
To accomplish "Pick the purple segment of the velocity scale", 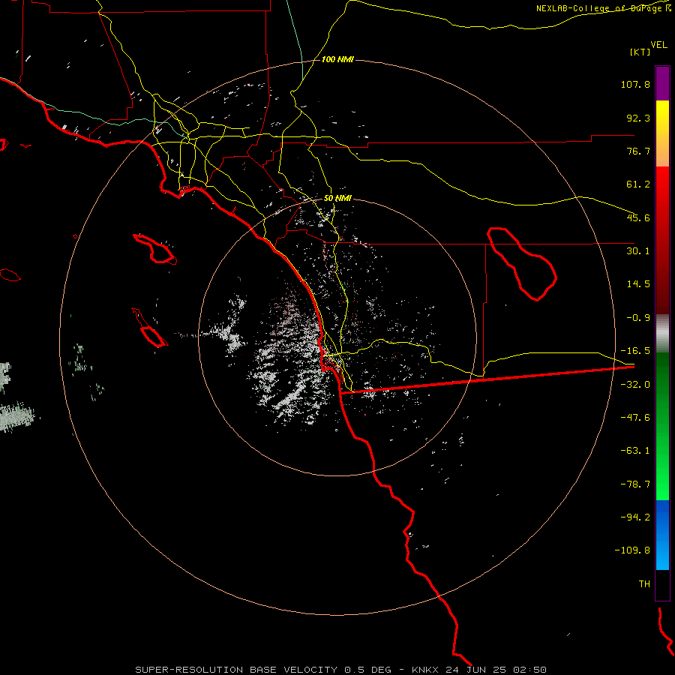I will pyautogui.click(x=662, y=83).
